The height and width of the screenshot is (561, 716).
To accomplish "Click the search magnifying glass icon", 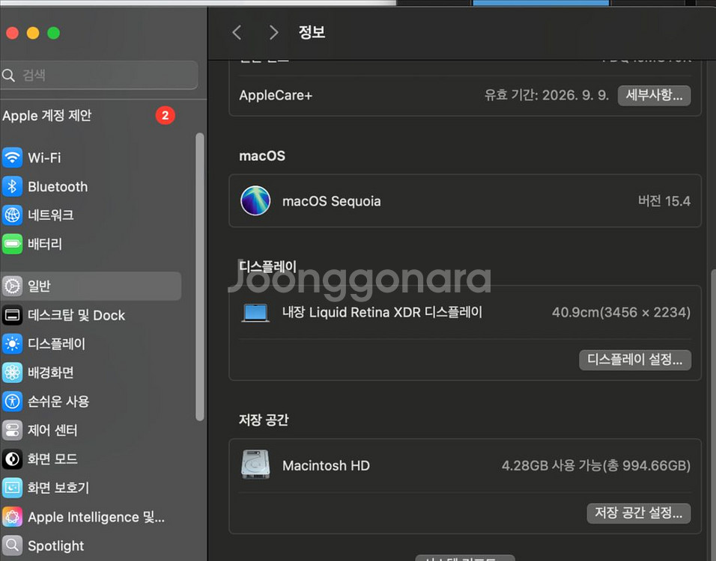I will click(x=9, y=76).
